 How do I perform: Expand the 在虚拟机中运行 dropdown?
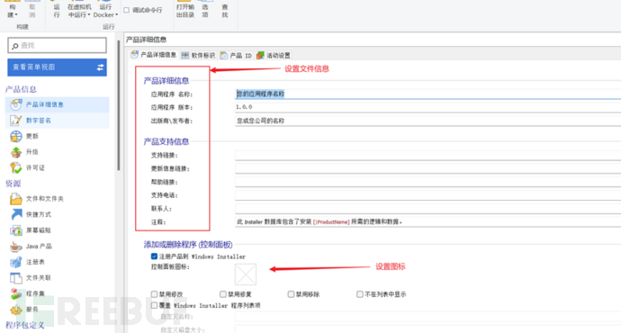pos(89,15)
